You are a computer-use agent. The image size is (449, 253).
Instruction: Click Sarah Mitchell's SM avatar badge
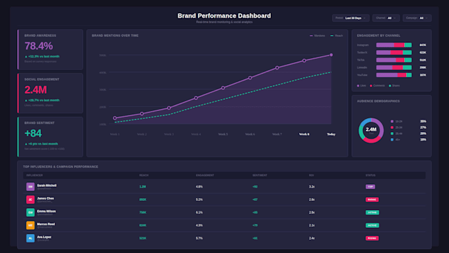[x=30, y=186]
